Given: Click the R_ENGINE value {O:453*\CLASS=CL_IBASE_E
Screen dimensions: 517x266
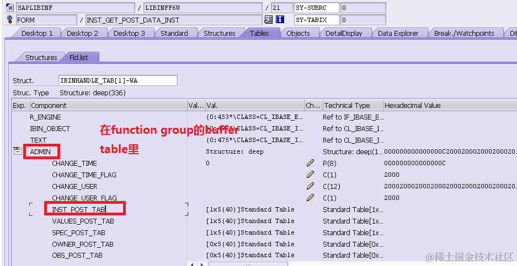Looking at the screenshot, I should [254, 117].
